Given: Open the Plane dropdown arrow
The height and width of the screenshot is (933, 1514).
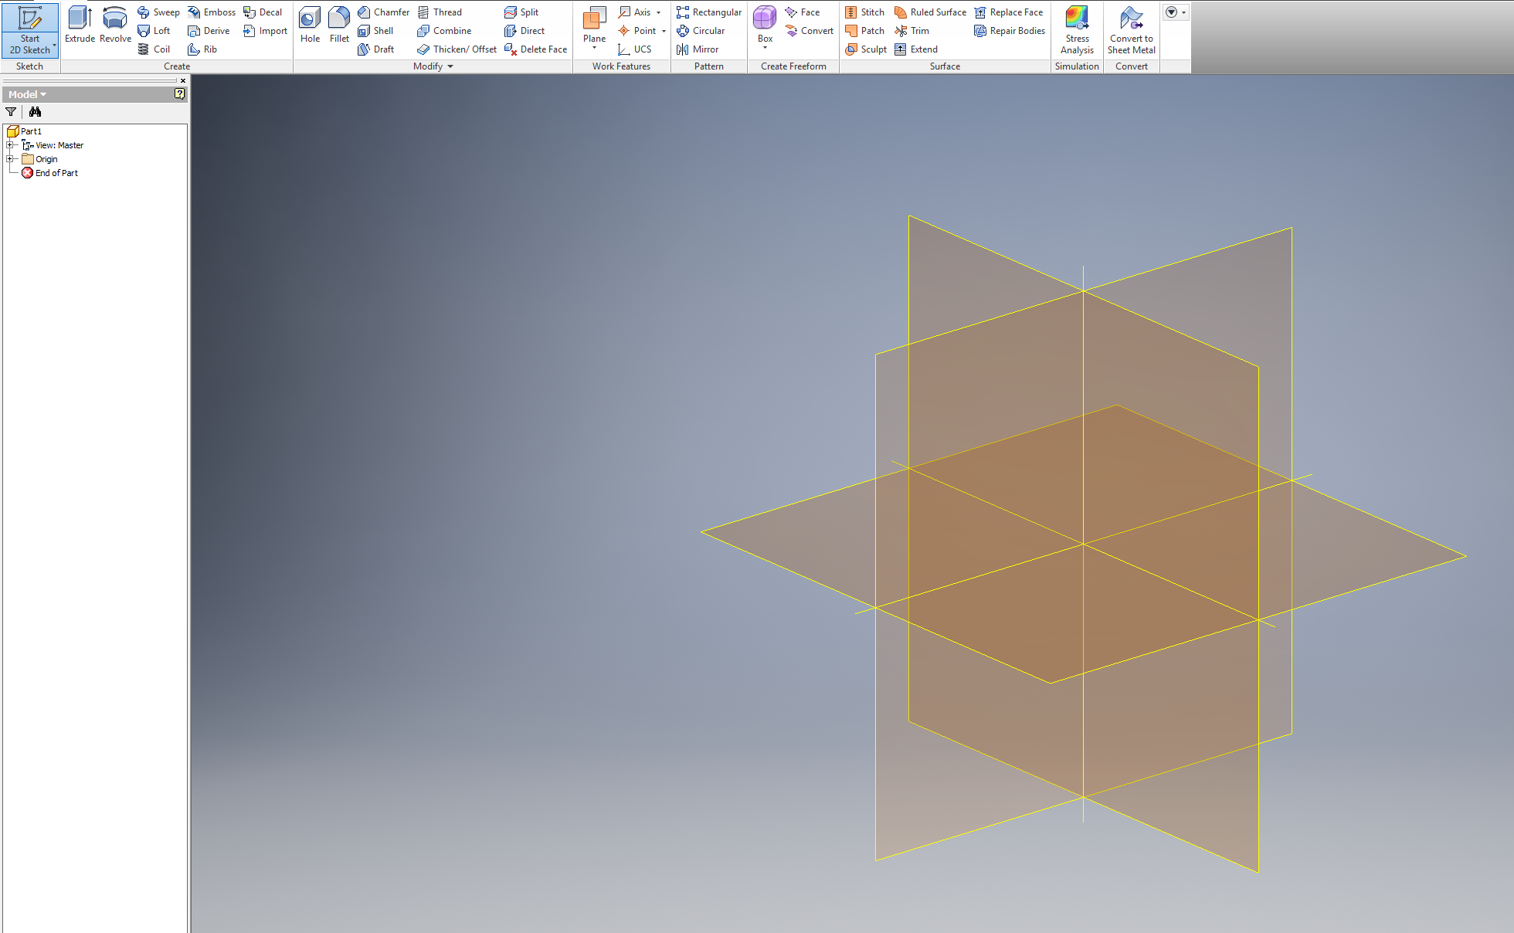Looking at the screenshot, I should (x=593, y=46).
